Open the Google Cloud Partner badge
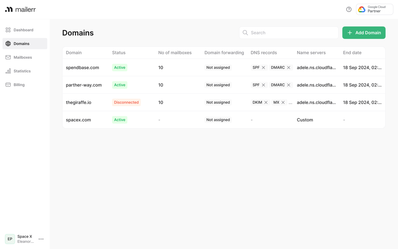 point(374,9)
